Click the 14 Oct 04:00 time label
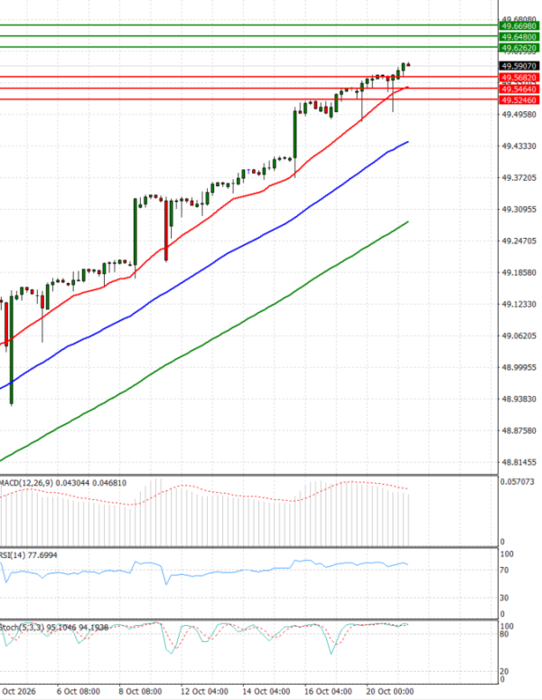 (x=266, y=691)
